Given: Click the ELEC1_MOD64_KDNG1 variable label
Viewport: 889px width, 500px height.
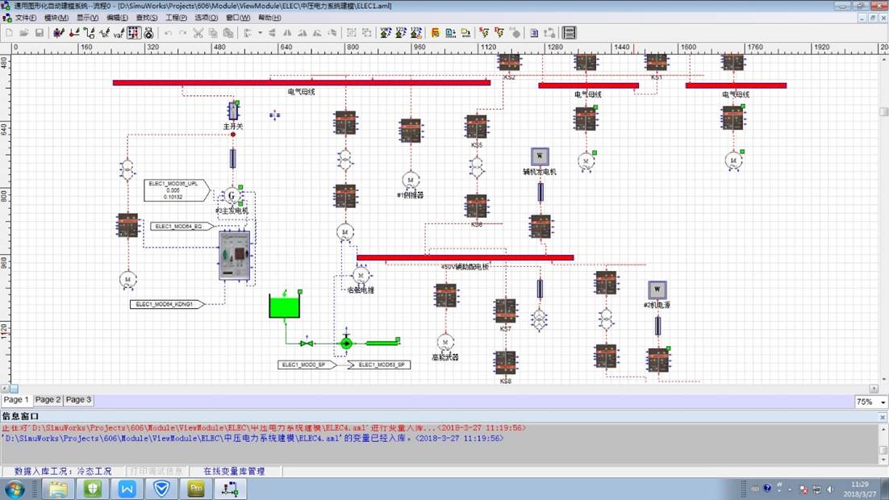Looking at the screenshot, I should click(166, 304).
